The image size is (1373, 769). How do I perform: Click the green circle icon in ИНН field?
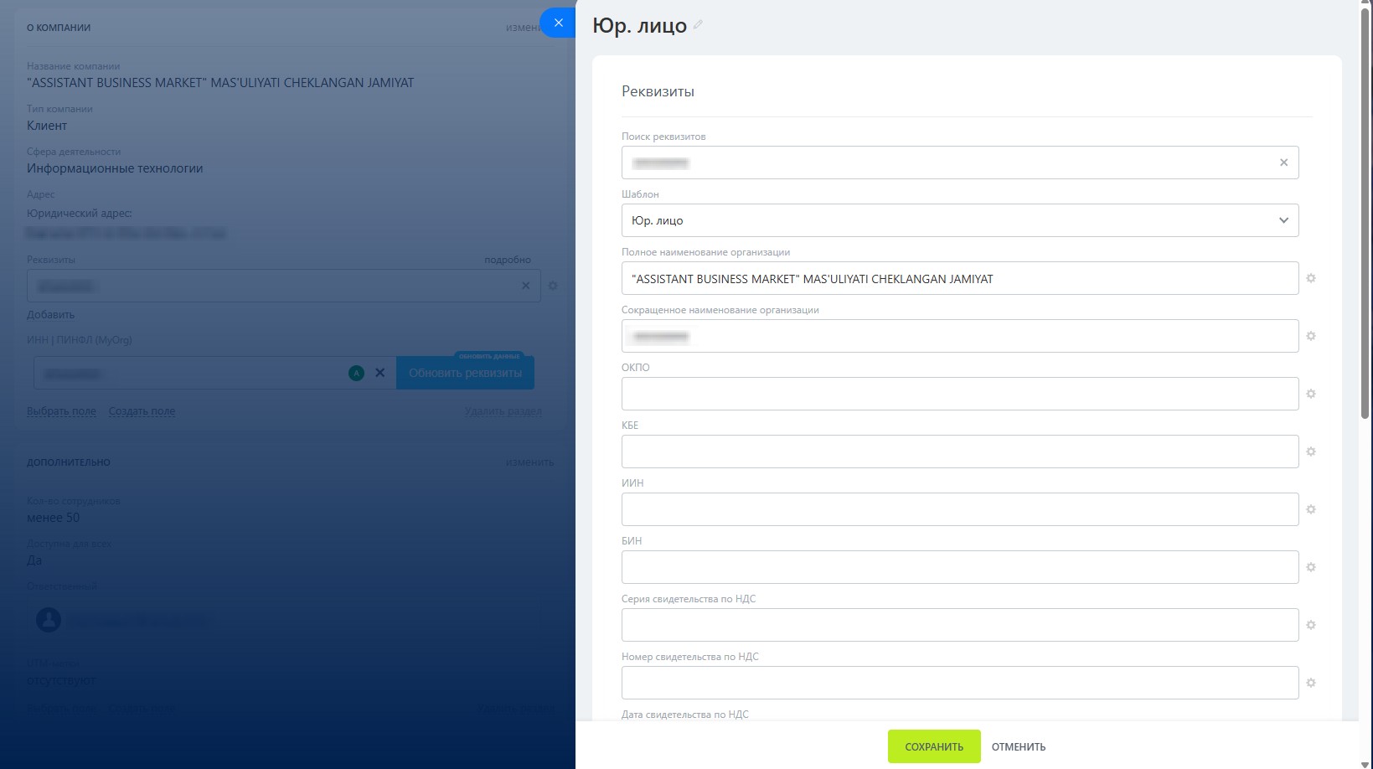[356, 373]
